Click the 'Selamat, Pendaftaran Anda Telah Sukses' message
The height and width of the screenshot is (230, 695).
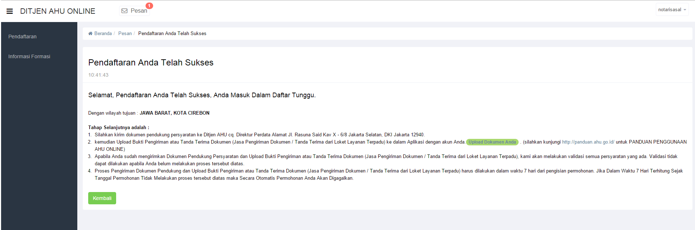[202, 95]
